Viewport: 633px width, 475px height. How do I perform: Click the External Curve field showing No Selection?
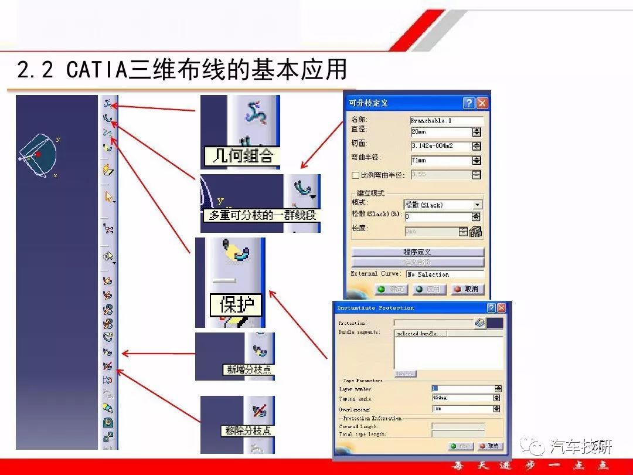445,274
